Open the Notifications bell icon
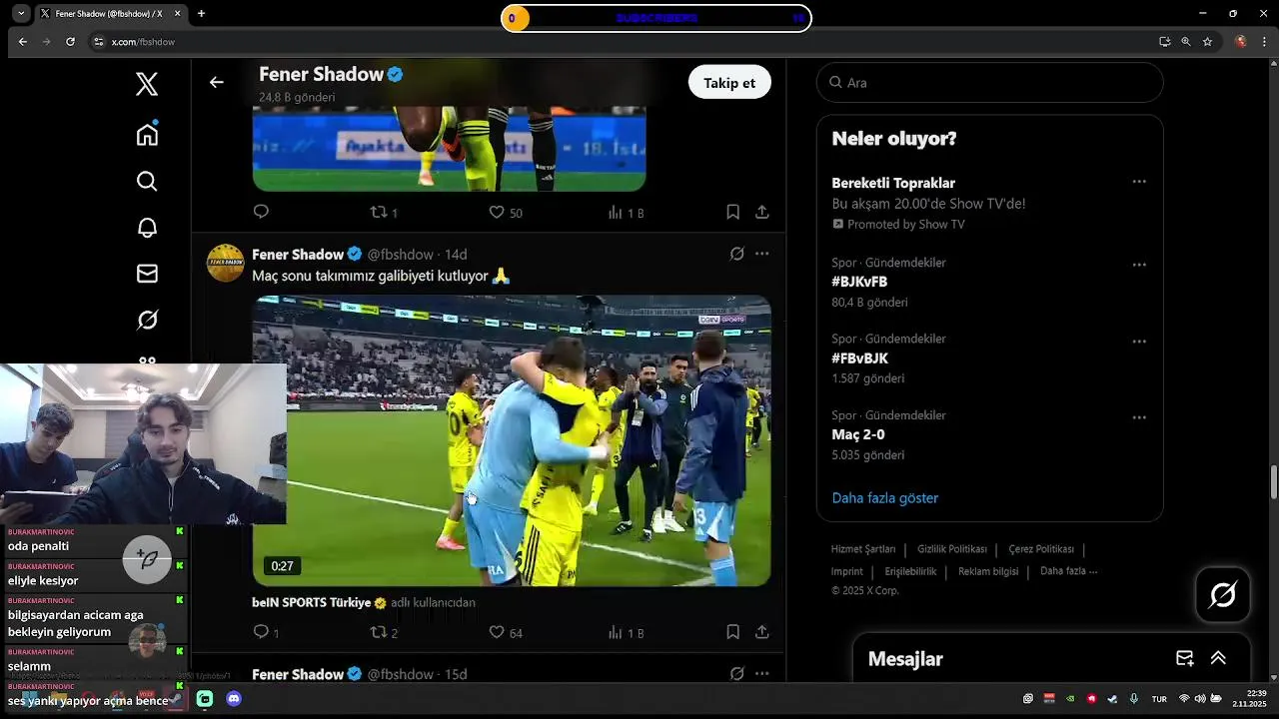The width and height of the screenshot is (1279, 719). [x=147, y=227]
